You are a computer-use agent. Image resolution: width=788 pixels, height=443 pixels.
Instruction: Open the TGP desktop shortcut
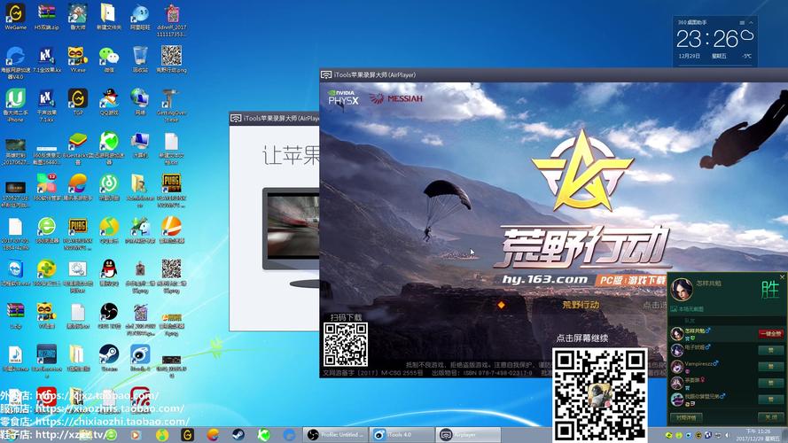(x=77, y=102)
